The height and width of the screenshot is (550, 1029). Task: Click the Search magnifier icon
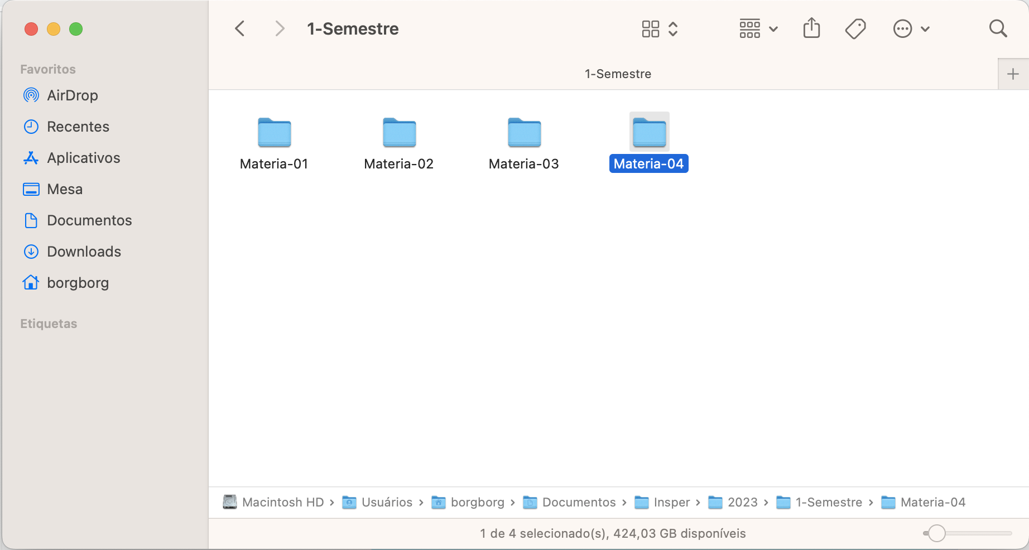coord(998,28)
